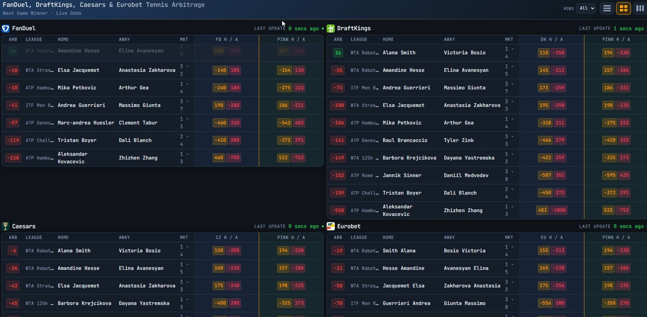Screen dimensions: 647x317
Task: Click the -19 arb badge in Eurobet
Action: click(x=338, y=251)
